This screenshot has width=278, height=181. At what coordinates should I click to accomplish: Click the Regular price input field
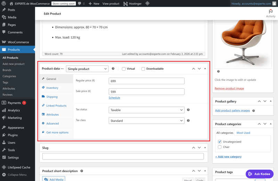point(146,81)
